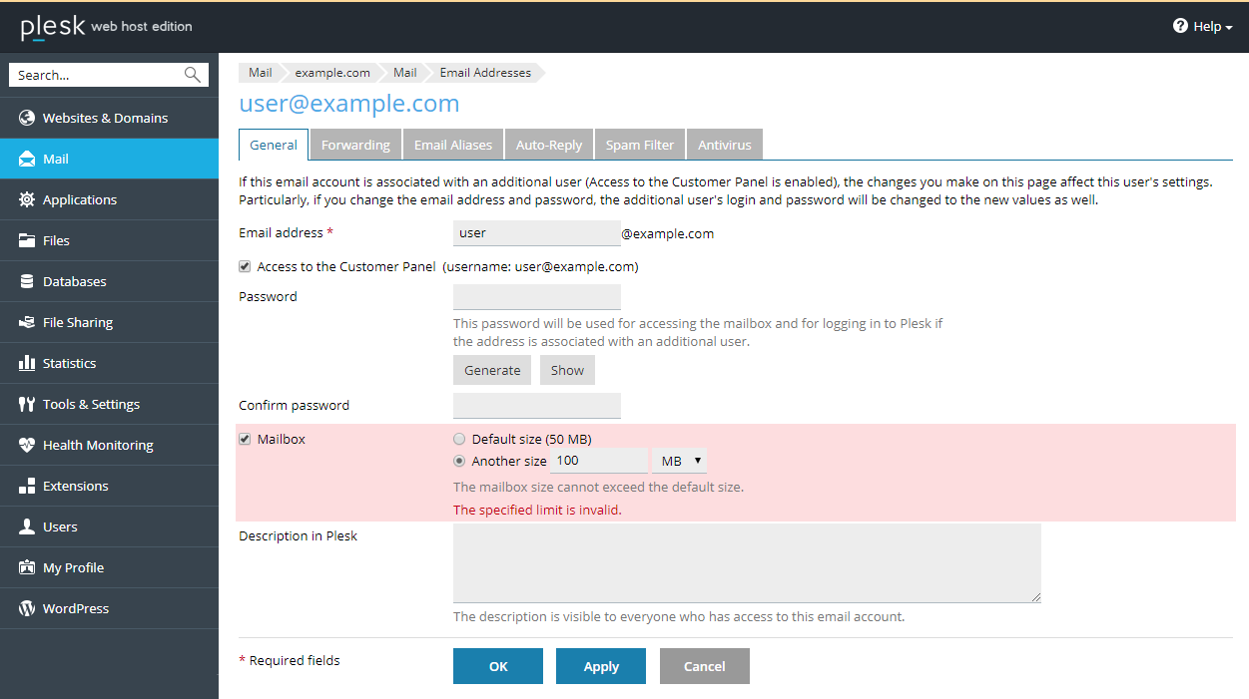The image size is (1249, 699).
Task: Open the MB size unit dropdown
Action: 680,461
